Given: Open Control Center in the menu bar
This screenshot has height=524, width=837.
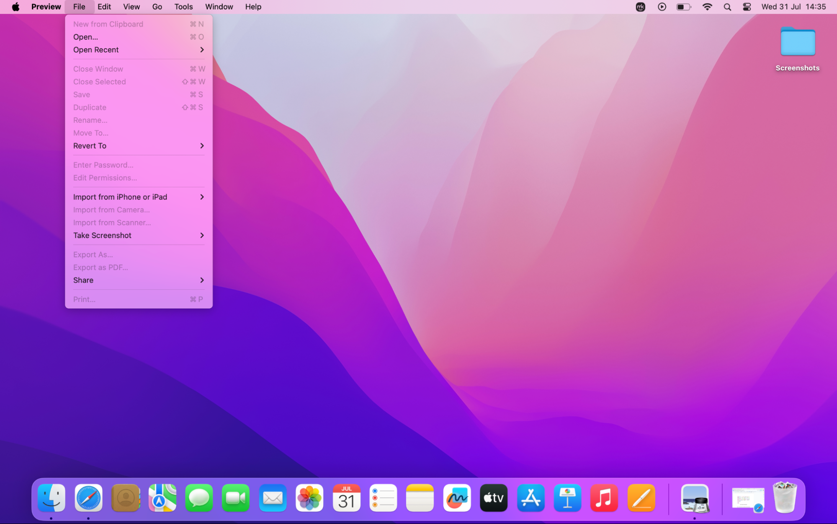Looking at the screenshot, I should tap(747, 7).
